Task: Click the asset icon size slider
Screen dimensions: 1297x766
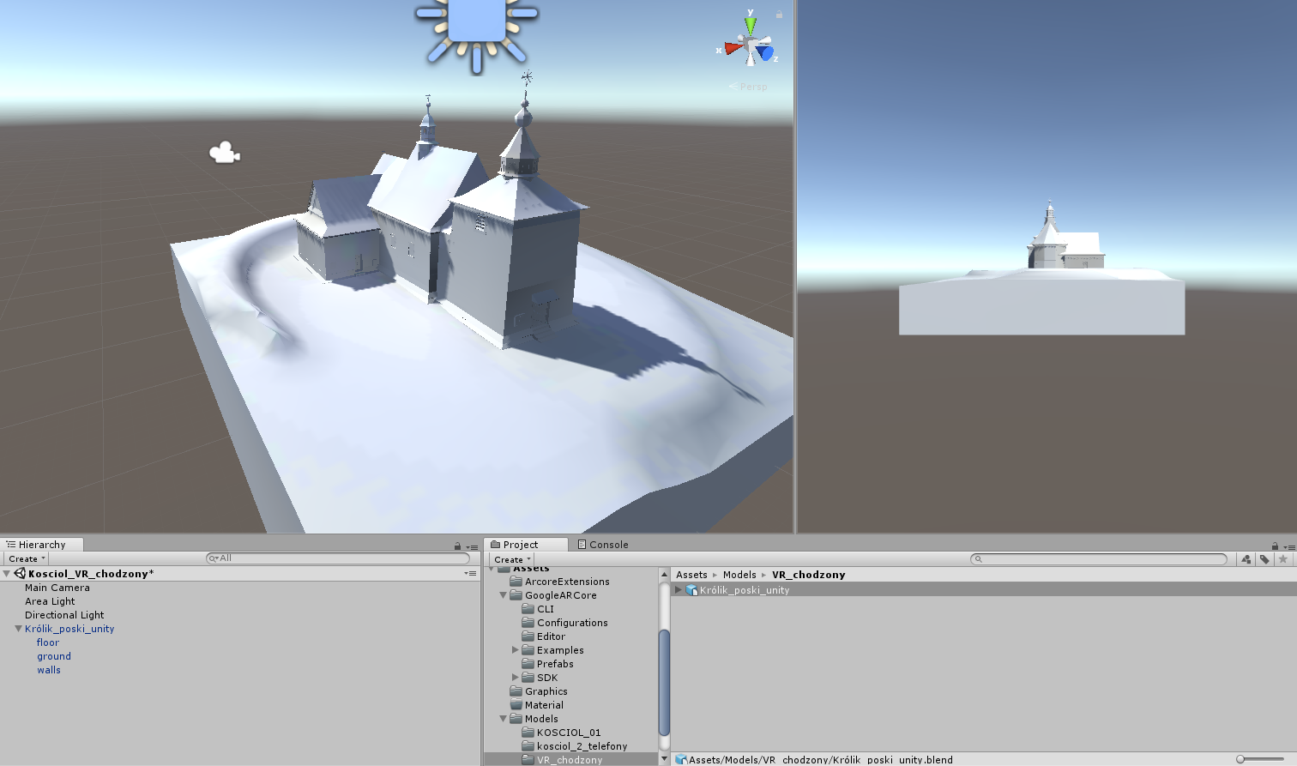Action: click(x=1259, y=759)
